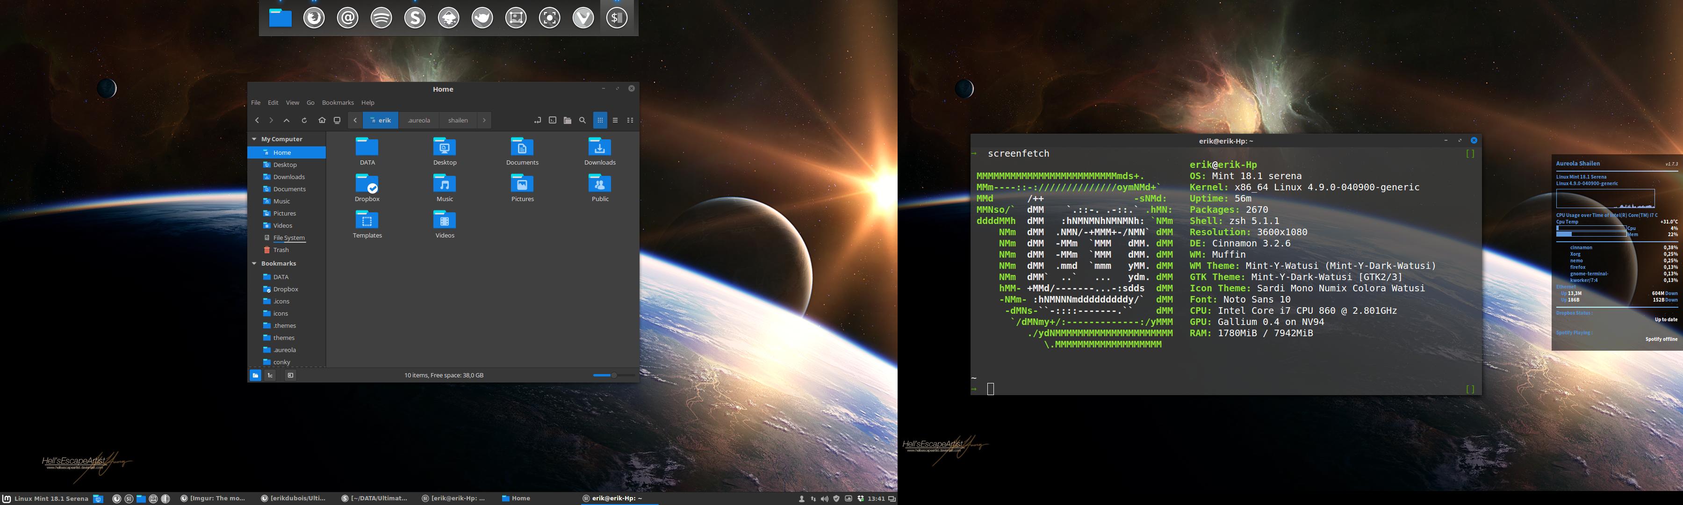Go up to parent folder
The image size is (1683, 505).
[286, 120]
